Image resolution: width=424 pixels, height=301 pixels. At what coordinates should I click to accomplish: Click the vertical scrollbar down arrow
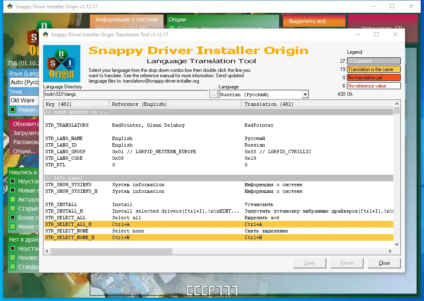397,244
